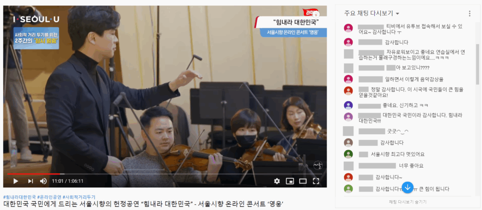This screenshot has width=482, height=210.
Task: Select avatar of 좋네요. 신기하고 commenter
Action: pos(348,105)
